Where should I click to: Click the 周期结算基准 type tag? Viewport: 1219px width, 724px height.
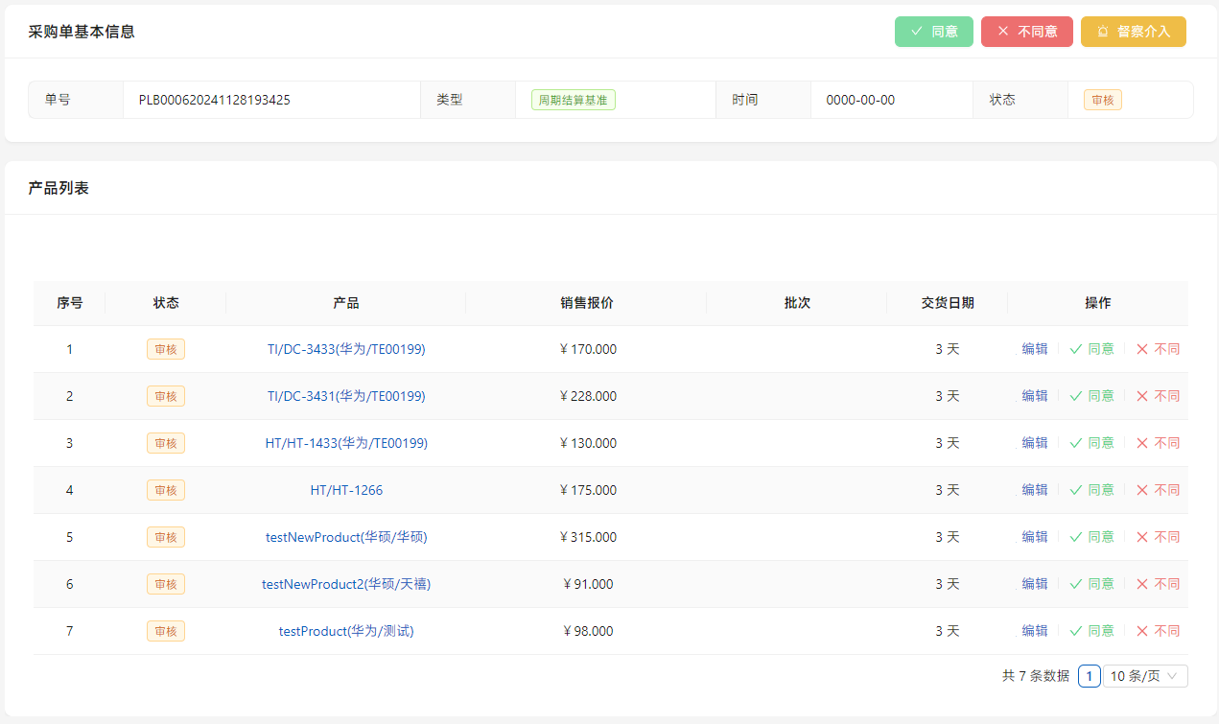[573, 100]
